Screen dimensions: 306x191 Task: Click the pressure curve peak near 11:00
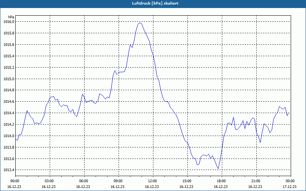tap(140, 23)
